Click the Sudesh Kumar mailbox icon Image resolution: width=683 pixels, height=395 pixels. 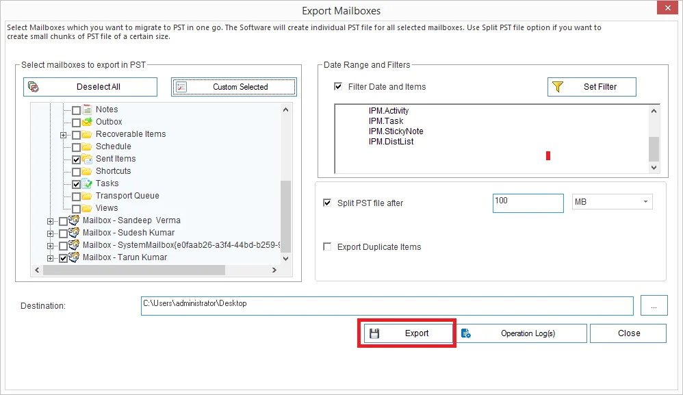[x=75, y=233]
